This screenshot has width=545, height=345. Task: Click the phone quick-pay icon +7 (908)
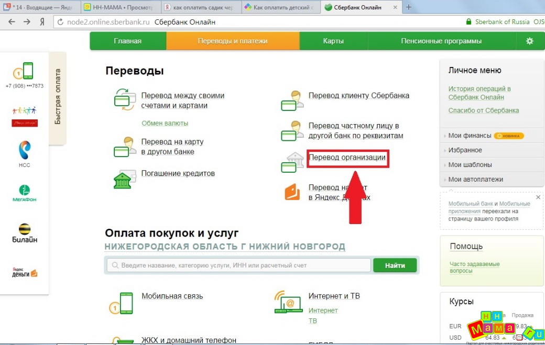tap(24, 71)
